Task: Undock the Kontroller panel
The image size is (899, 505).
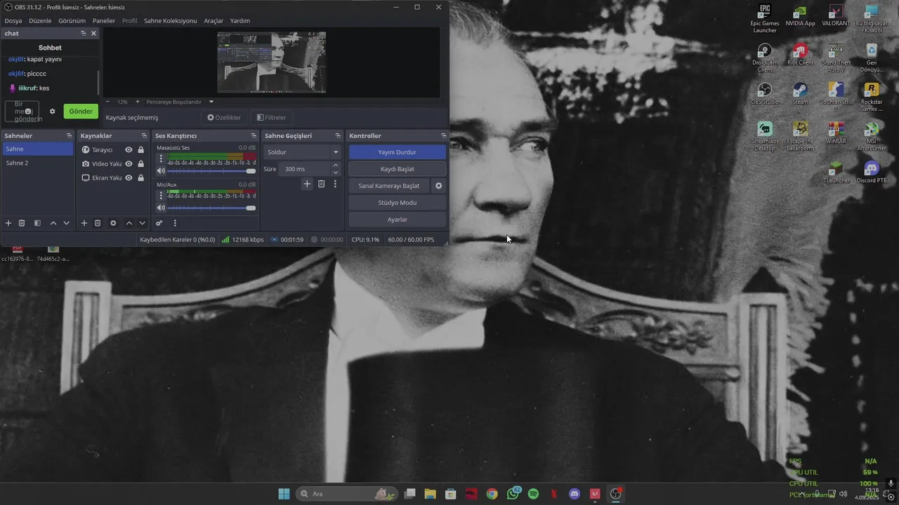Action: coord(443,135)
